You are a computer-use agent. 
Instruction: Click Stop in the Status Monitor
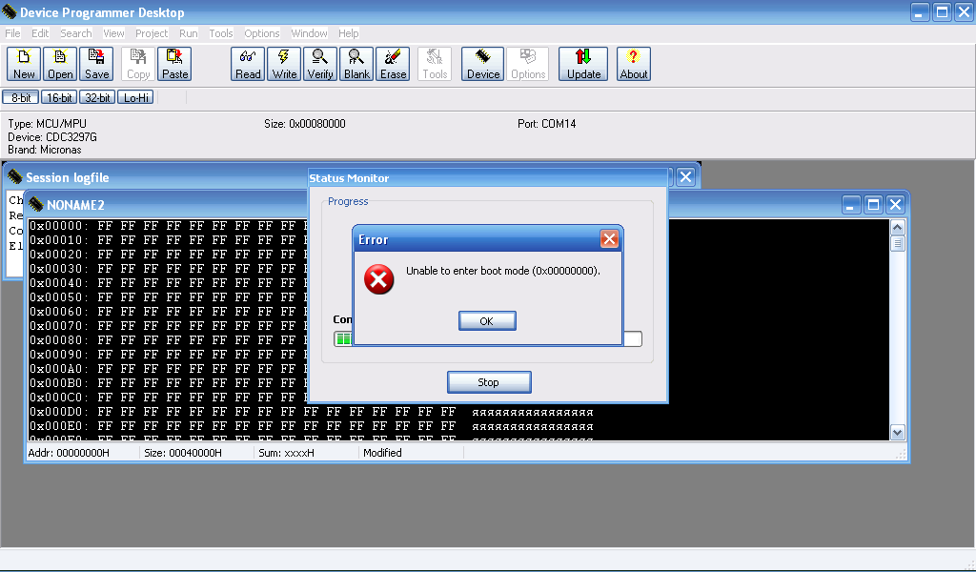click(489, 382)
